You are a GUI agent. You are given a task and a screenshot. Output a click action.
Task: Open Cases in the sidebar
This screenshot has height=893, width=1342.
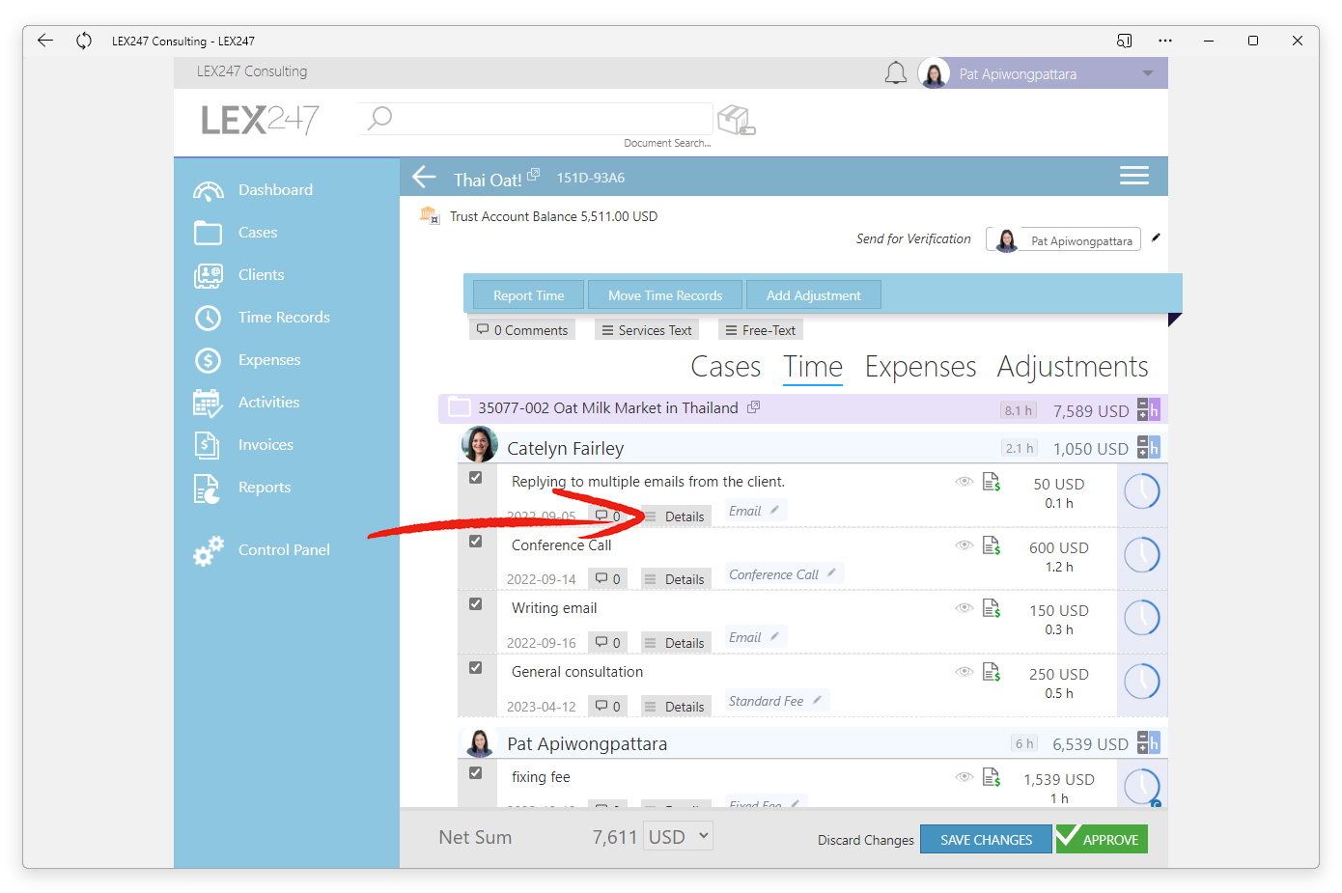point(236,233)
